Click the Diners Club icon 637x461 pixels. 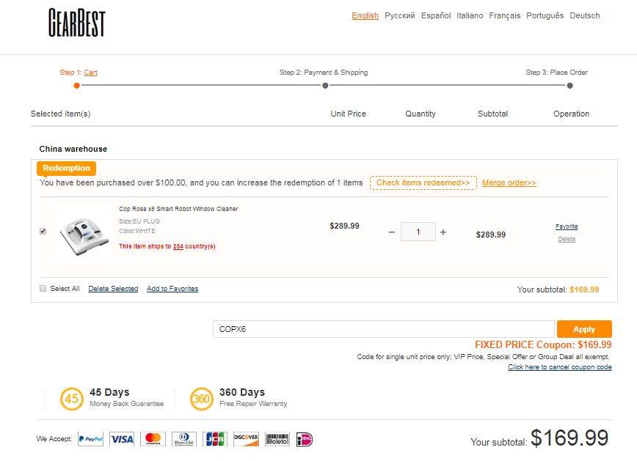(183, 439)
